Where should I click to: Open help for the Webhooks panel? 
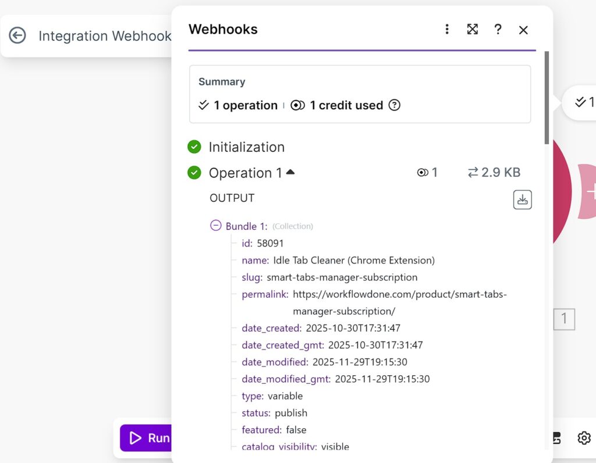[x=498, y=30]
